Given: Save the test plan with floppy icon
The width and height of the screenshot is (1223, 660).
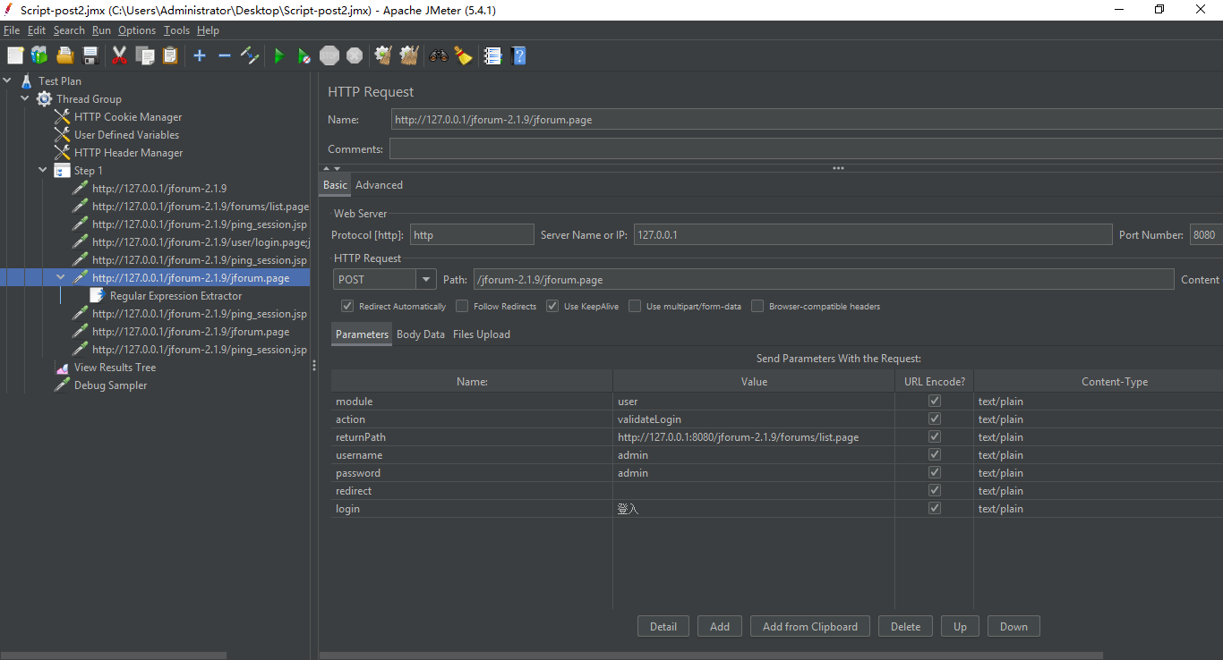Looking at the screenshot, I should (x=90, y=55).
